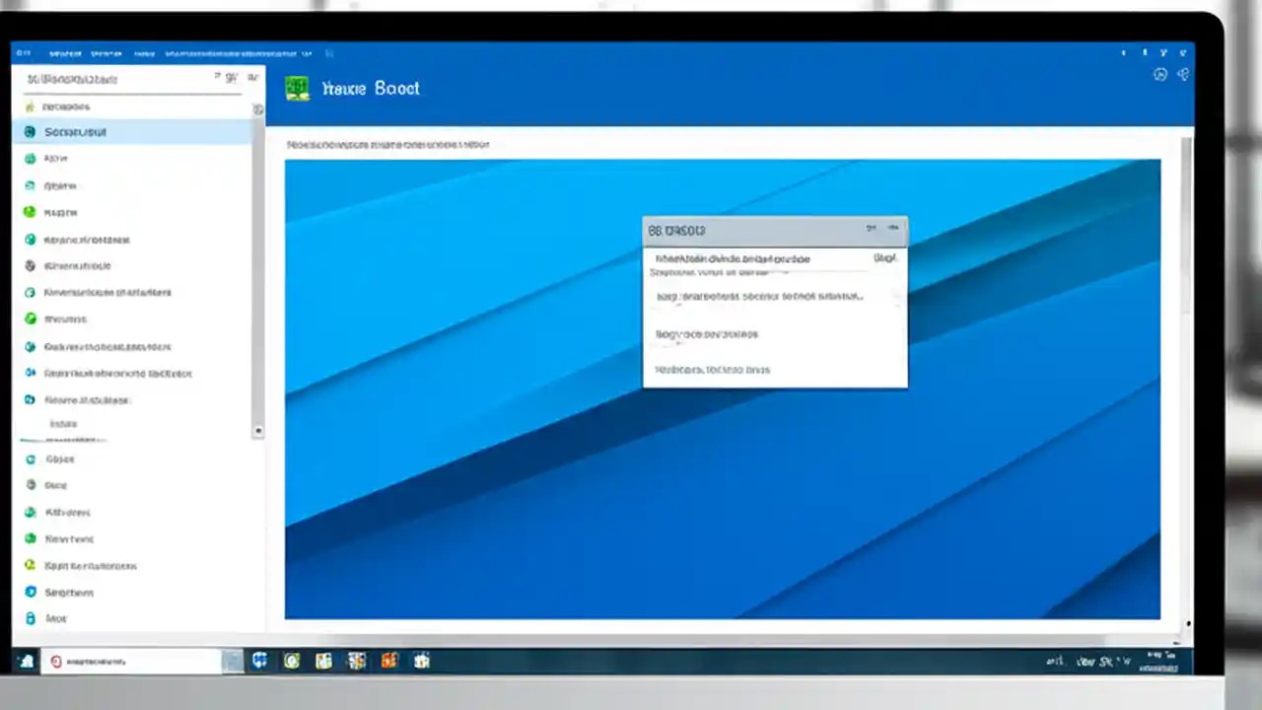The height and width of the screenshot is (710, 1262).
Task: Click the link at the dialog's right edge
Action: tap(884, 257)
